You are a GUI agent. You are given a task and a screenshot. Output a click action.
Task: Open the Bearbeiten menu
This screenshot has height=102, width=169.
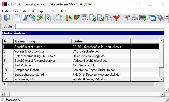(x=21, y=11)
